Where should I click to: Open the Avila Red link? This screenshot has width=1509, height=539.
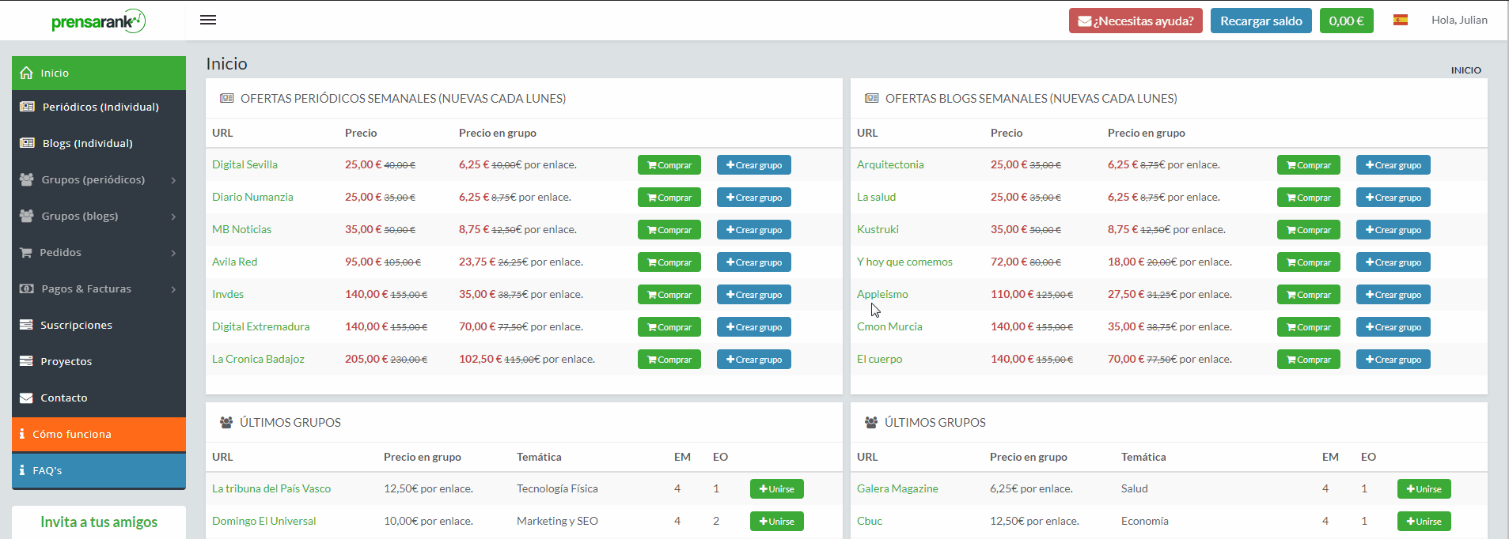click(x=234, y=262)
